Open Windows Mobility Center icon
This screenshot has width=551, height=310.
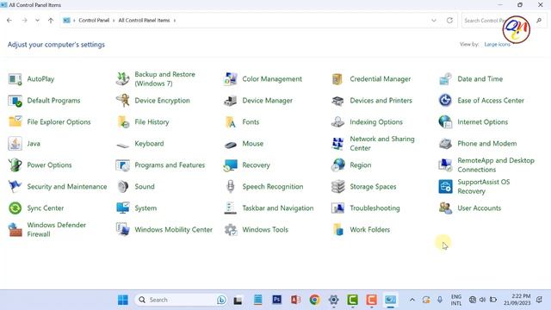(122, 230)
